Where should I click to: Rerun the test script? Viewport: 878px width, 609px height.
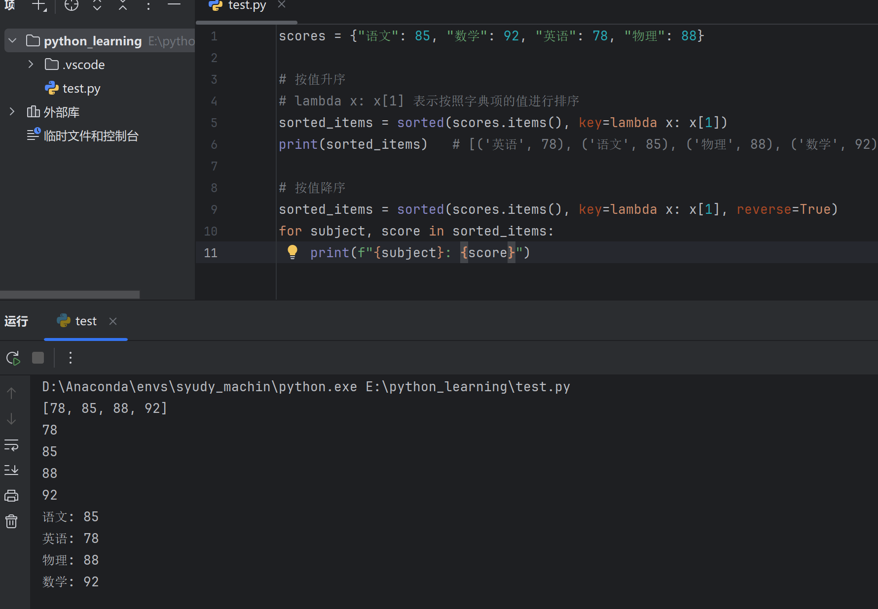[13, 358]
